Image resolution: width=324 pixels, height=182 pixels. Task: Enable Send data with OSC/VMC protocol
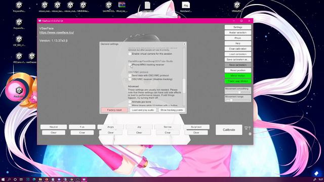130,75
